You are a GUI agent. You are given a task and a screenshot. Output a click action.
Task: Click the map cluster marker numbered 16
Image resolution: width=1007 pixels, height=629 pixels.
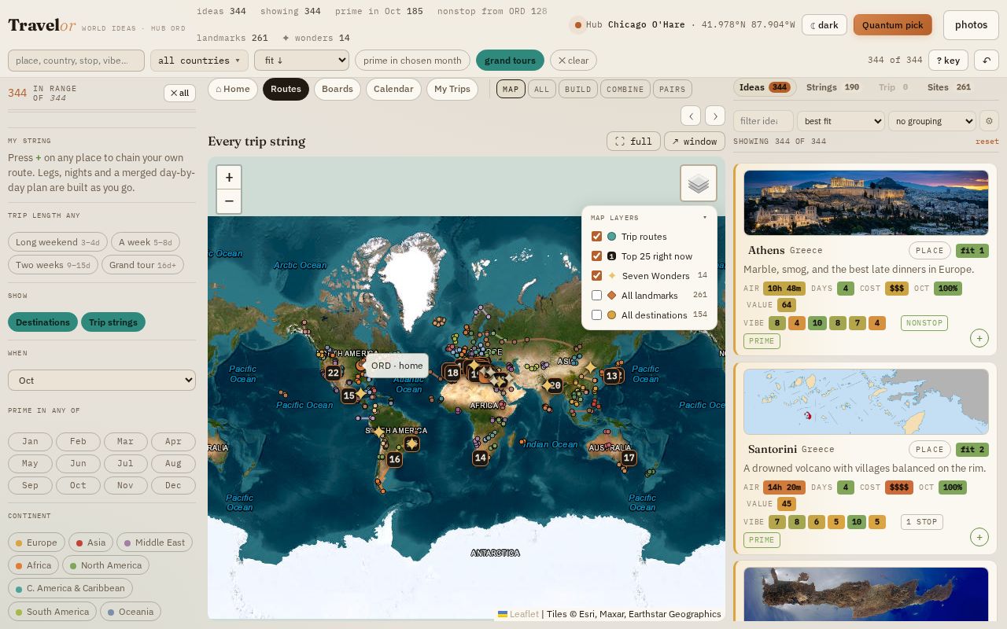point(394,459)
